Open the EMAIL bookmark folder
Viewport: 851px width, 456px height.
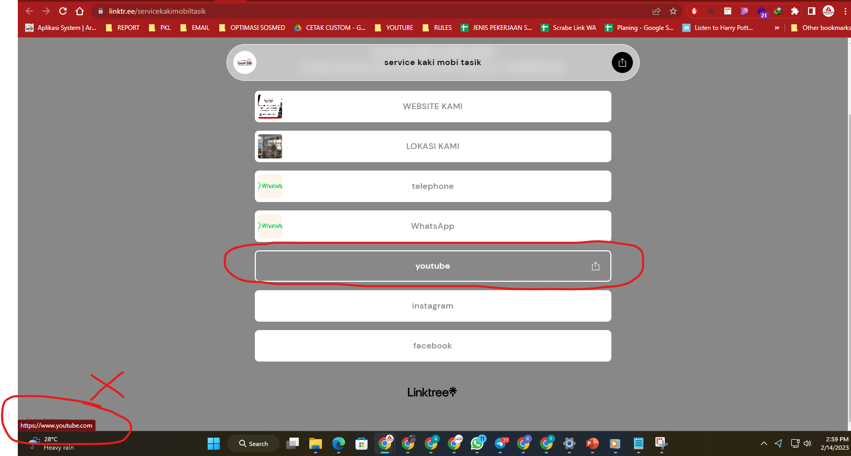tap(195, 28)
